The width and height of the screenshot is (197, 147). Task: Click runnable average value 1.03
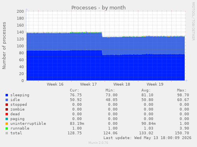tap(148, 128)
